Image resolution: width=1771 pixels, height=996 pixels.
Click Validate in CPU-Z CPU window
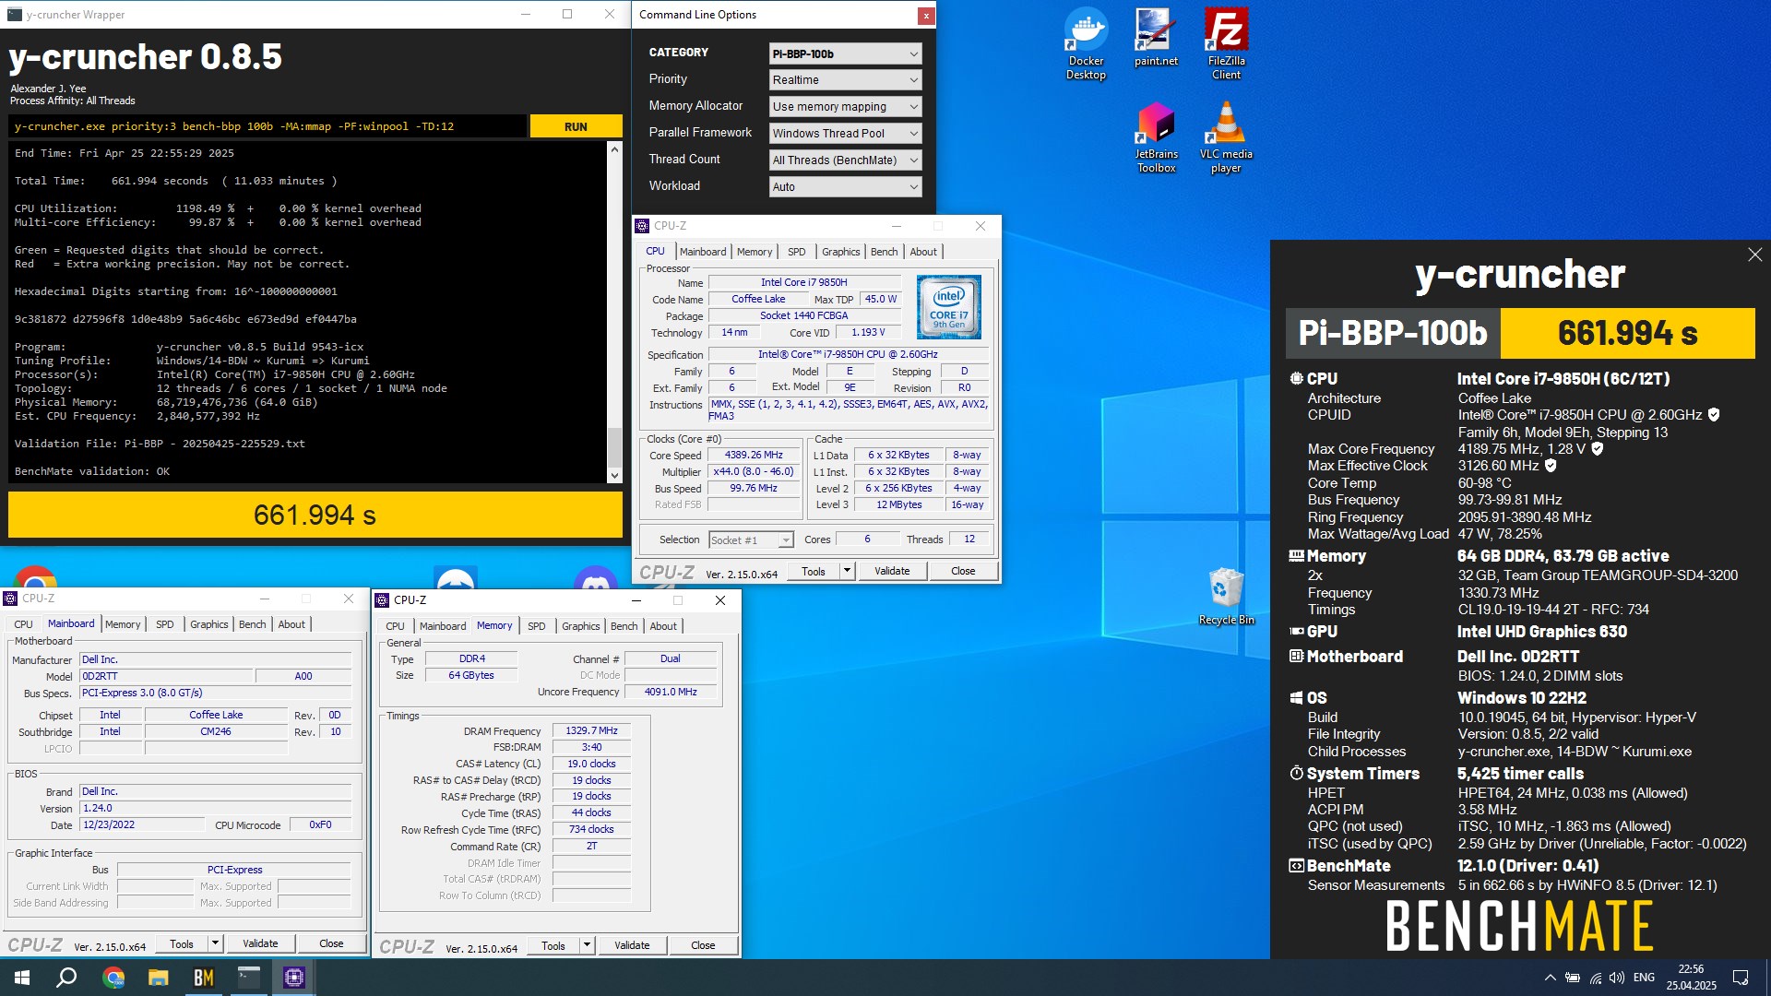pos(892,571)
